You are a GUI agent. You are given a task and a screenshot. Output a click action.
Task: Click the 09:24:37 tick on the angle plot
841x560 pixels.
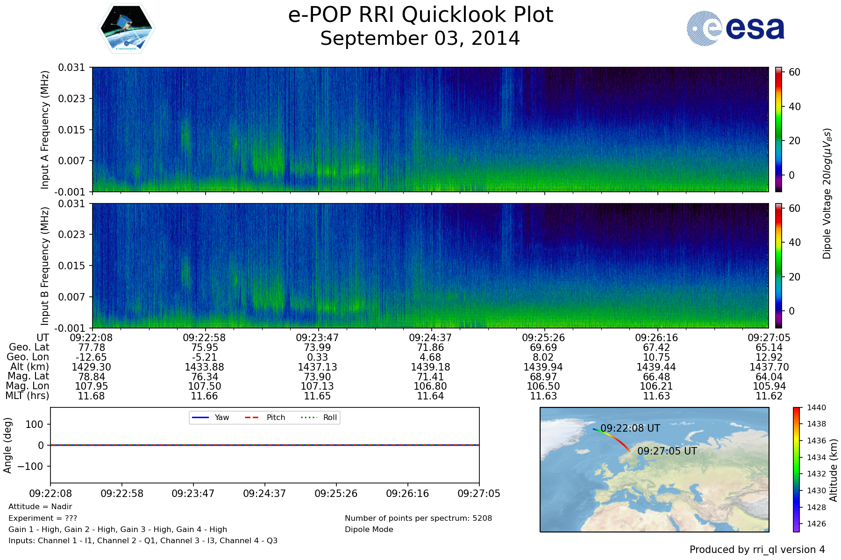(x=264, y=493)
